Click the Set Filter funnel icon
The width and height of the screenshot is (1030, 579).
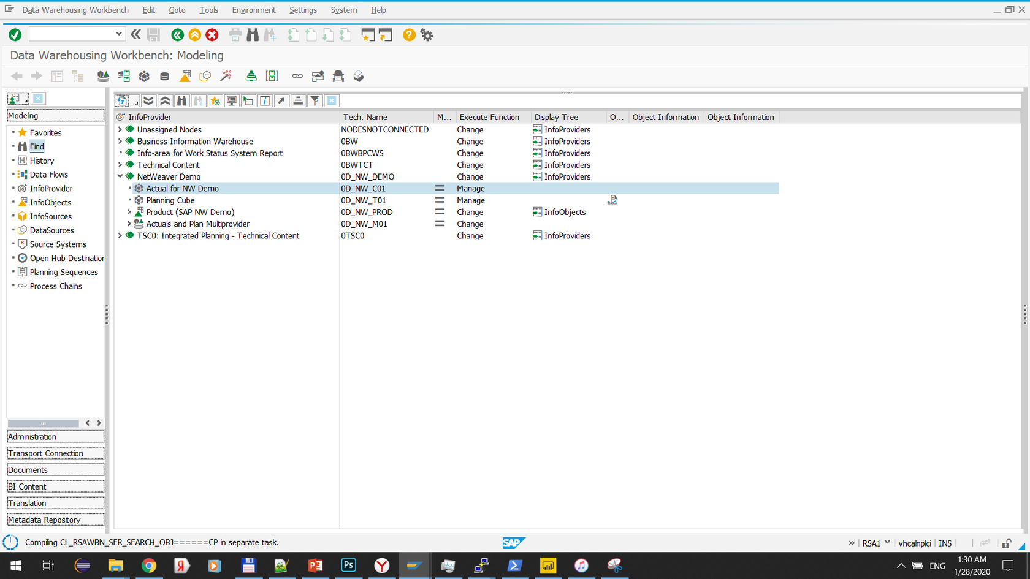click(x=315, y=100)
